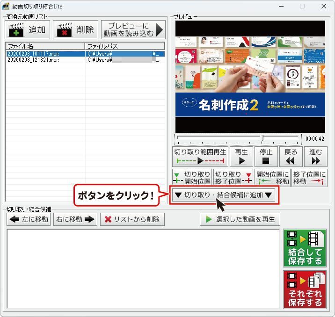Play the cut range with 切り取り範囲再生
This screenshot has width=335, height=317.
coord(200,157)
